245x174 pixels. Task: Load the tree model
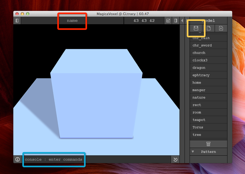(x=209, y=135)
